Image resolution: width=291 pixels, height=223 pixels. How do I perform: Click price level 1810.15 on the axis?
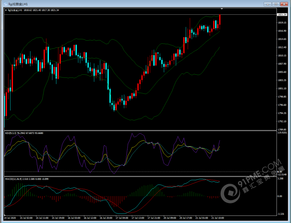[282, 55]
